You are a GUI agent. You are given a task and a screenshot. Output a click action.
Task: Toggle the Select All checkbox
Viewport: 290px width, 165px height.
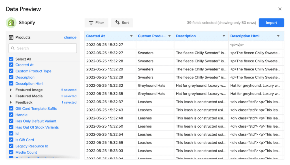pyautogui.click(x=11, y=59)
